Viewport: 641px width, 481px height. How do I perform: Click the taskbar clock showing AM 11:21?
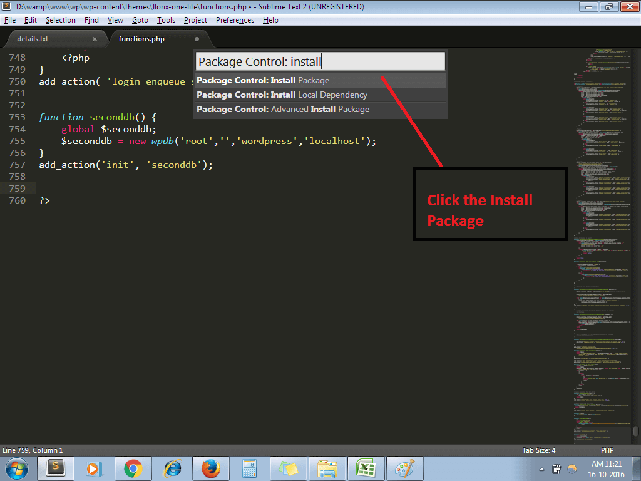tap(606, 469)
